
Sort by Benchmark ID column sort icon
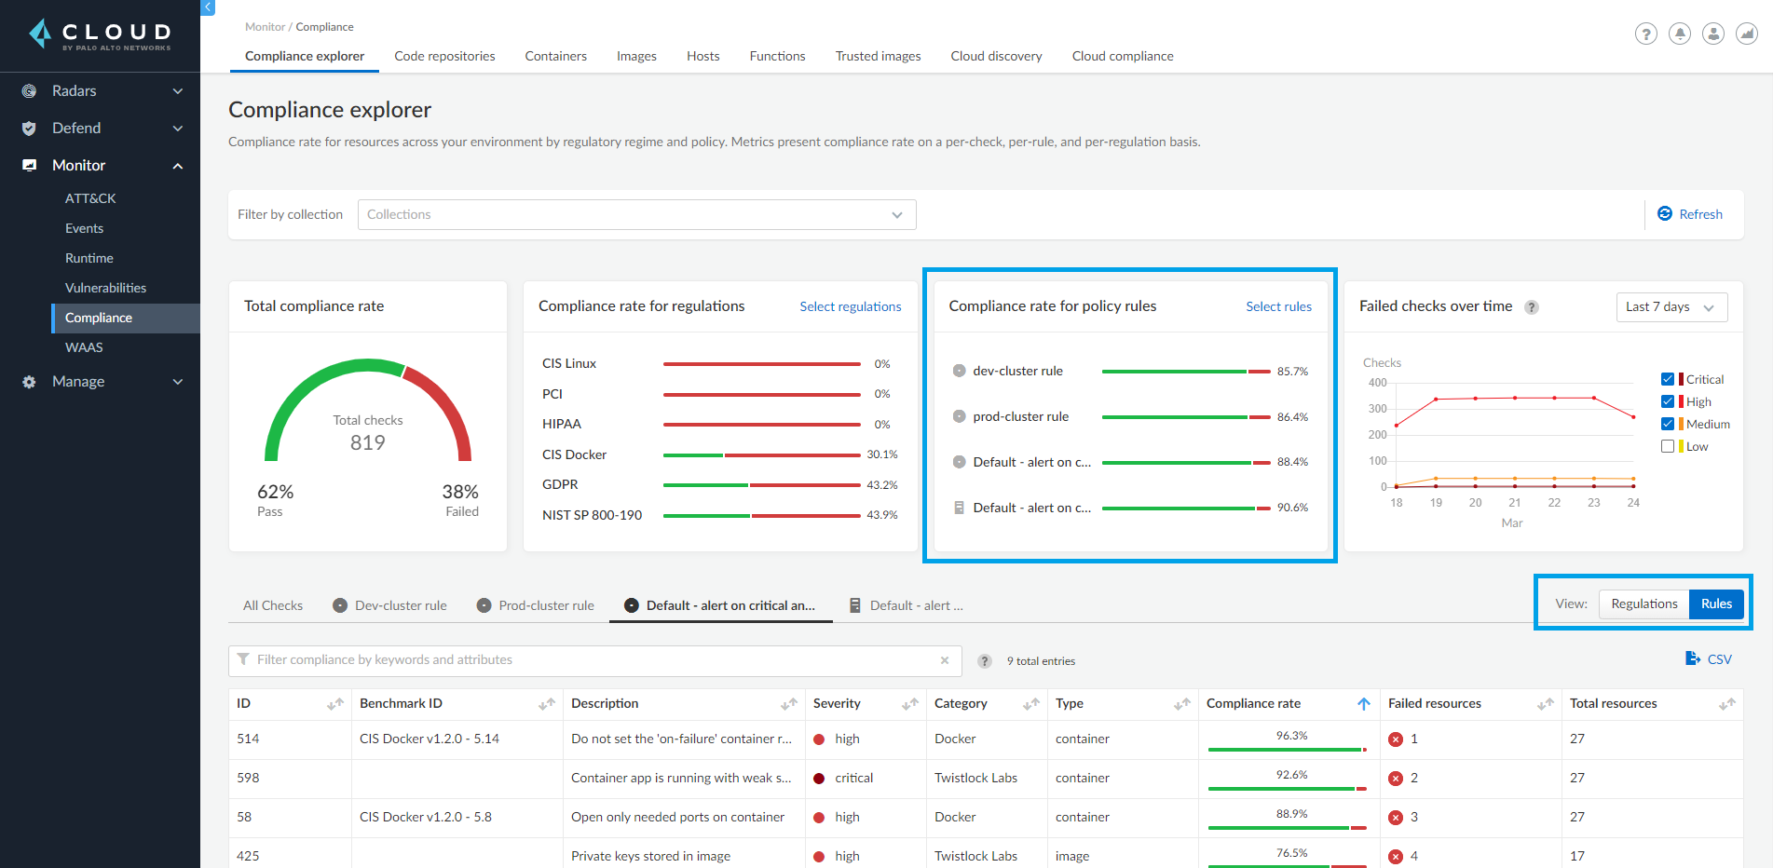(x=547, y=704)
